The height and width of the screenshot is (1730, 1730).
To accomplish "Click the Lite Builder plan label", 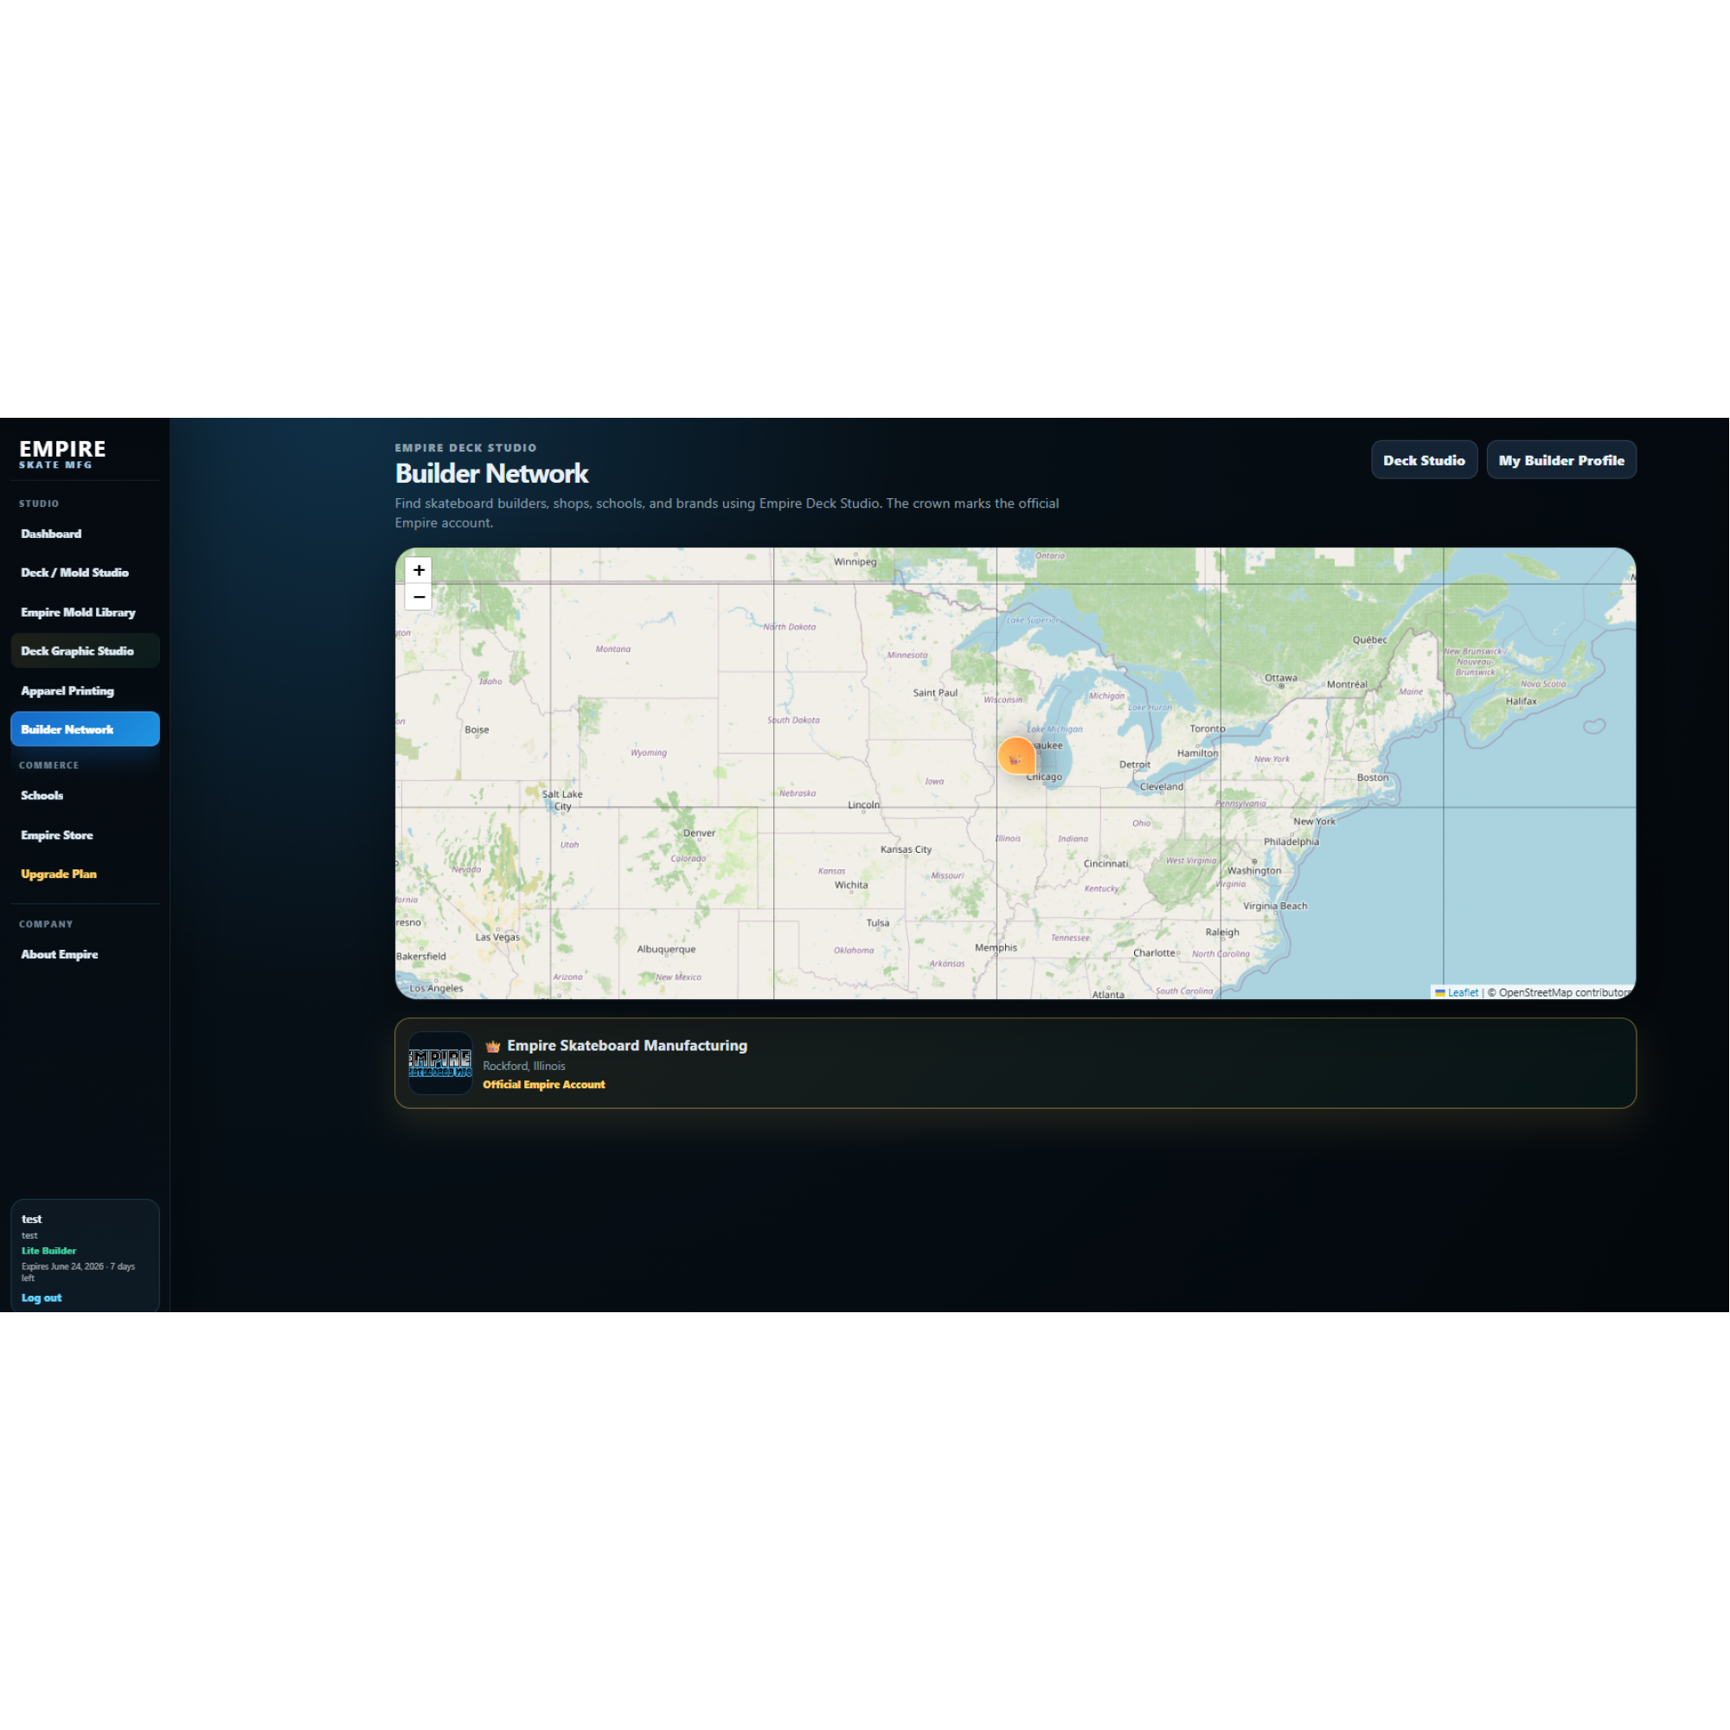I will click(x=48, y=1251).
